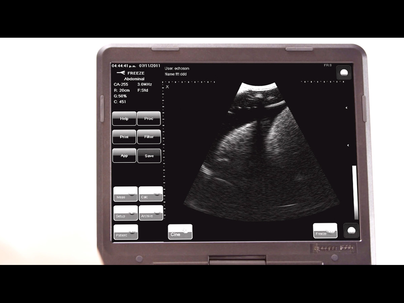The width and height of the screenshot is (404, 303).
Task: Open the Setup panel
Action: (x=125, y=213)
